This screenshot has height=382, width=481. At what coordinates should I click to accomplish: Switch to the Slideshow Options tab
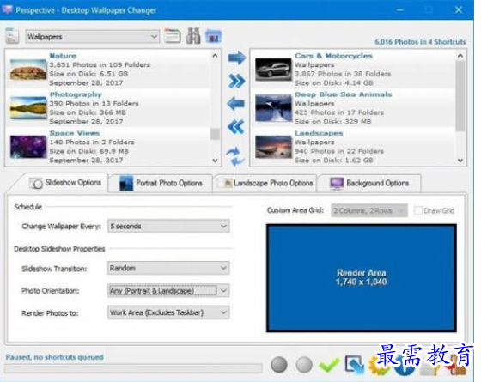(x=65, y=183)
